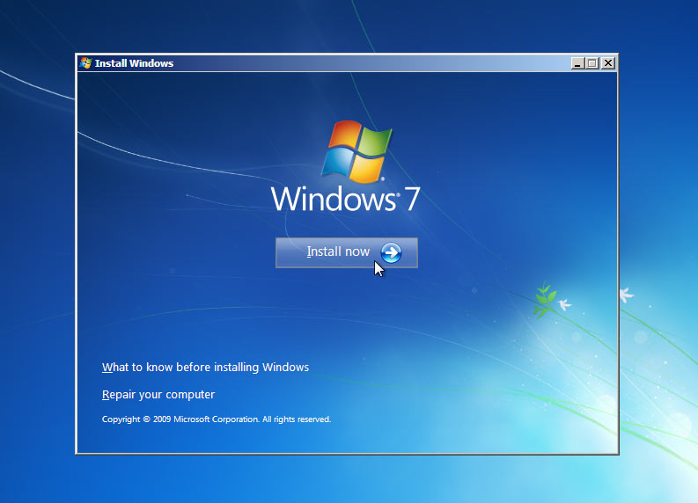The image size is (698, 503).
Task: Click the Copyright 2009 Microsoft Corporation text
Action: [217, 419]
